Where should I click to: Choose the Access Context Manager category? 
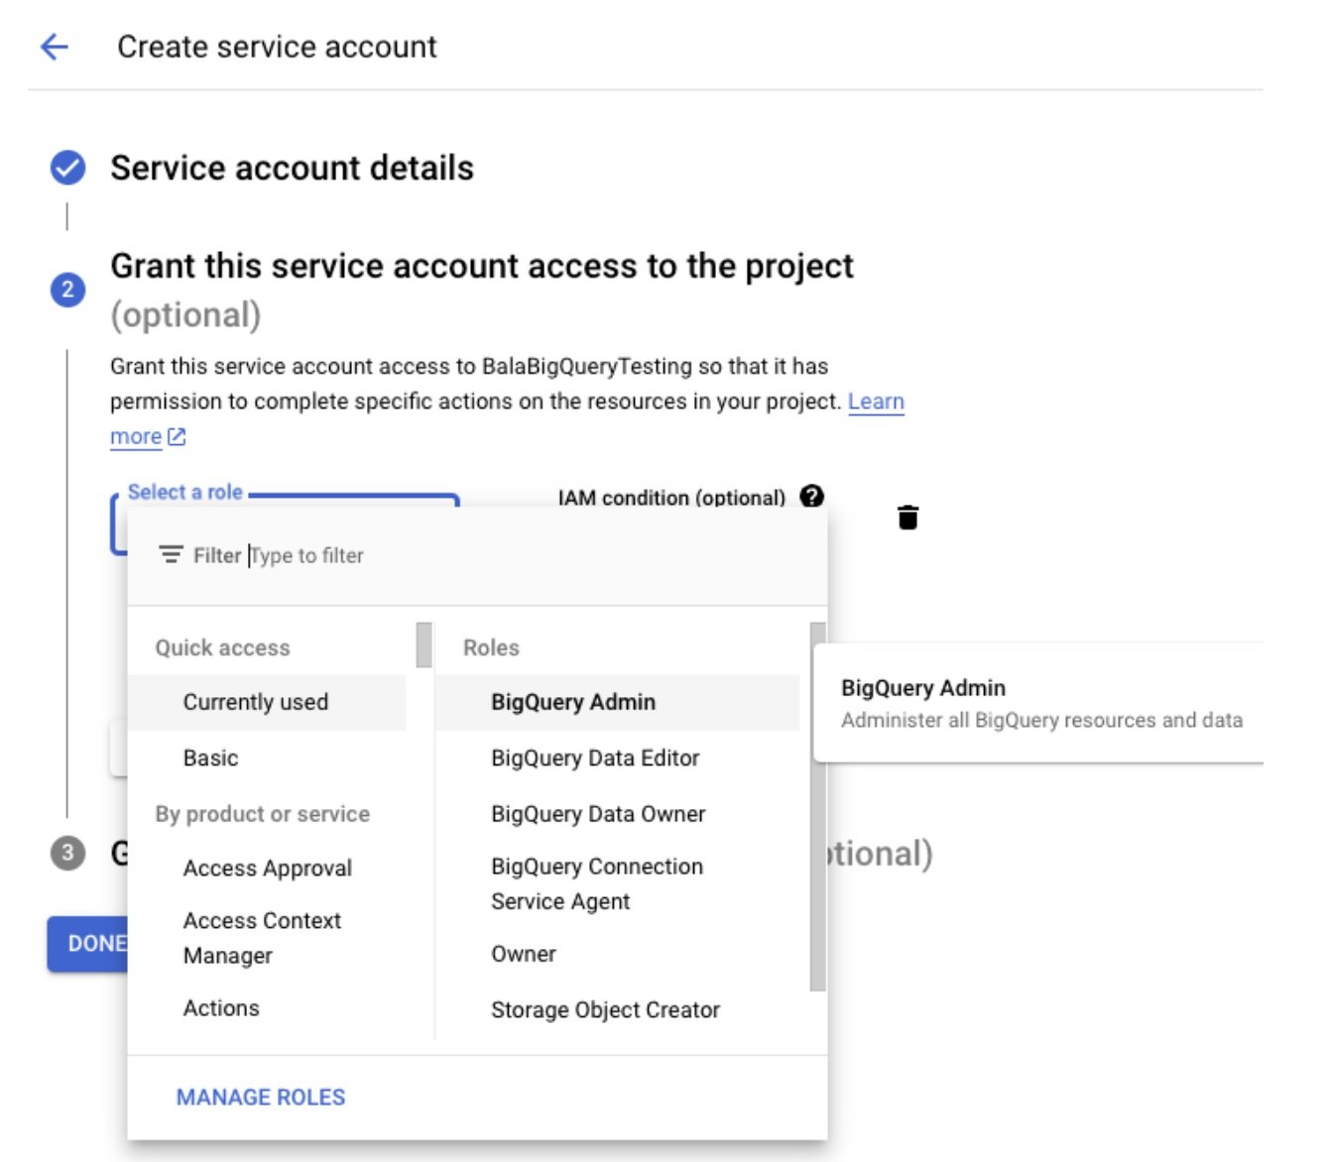(267, 938)
